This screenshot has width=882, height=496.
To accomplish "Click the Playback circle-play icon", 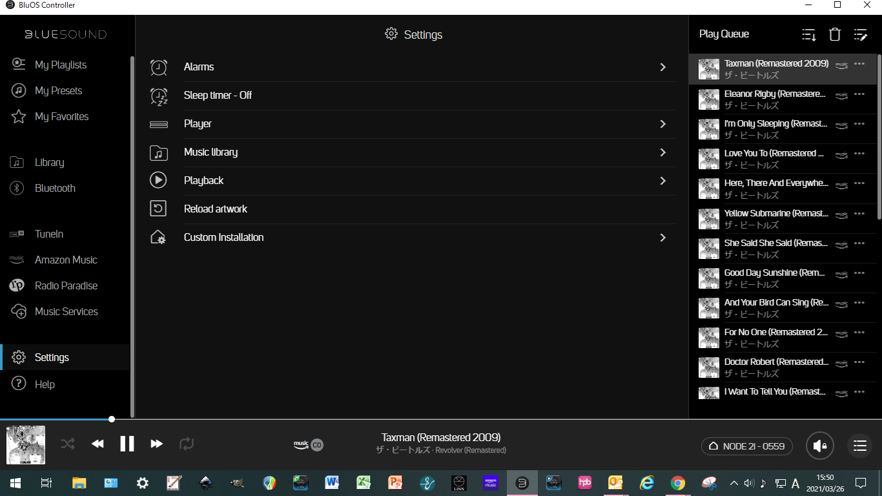I will (158, 180).
